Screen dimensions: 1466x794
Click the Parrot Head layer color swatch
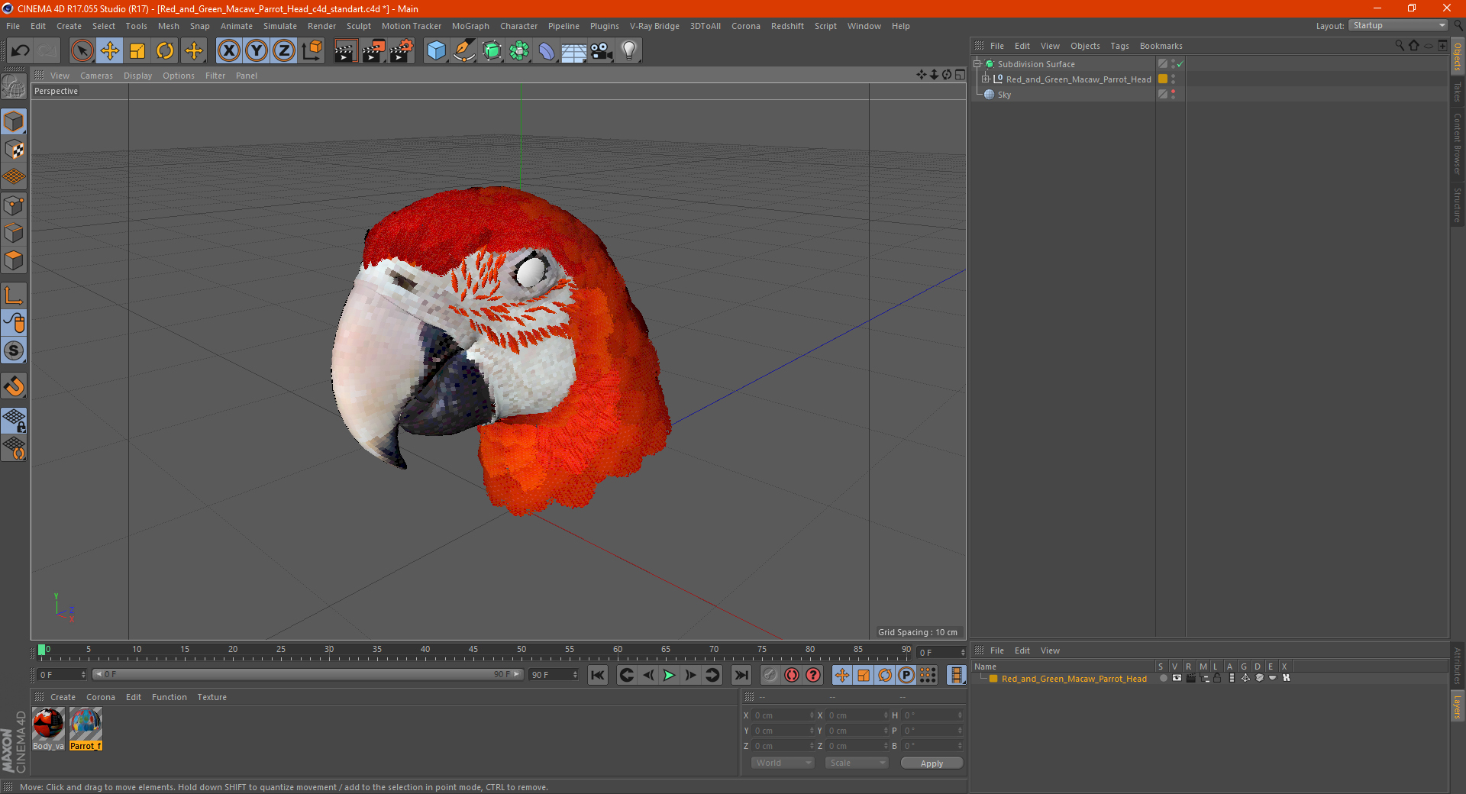point(1163,79)
